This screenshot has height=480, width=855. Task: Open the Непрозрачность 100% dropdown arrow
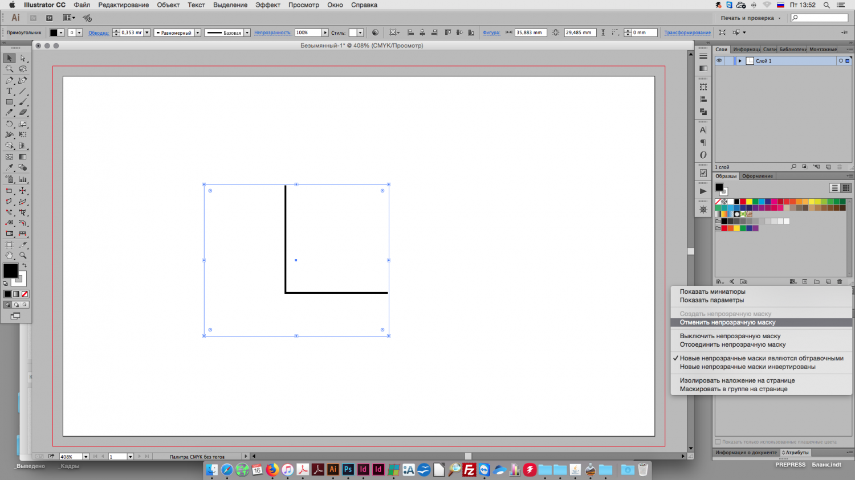tap(325, 33)
